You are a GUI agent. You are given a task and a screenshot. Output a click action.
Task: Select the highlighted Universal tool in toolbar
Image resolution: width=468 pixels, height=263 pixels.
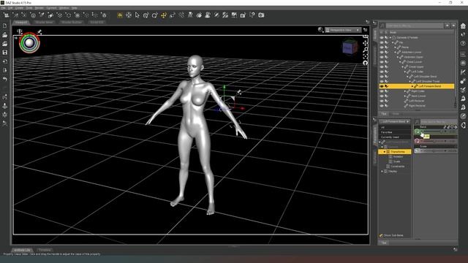164,15
